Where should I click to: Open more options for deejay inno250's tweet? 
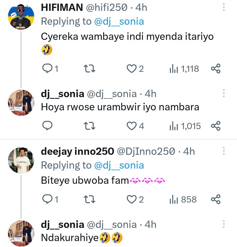(224, 151)
